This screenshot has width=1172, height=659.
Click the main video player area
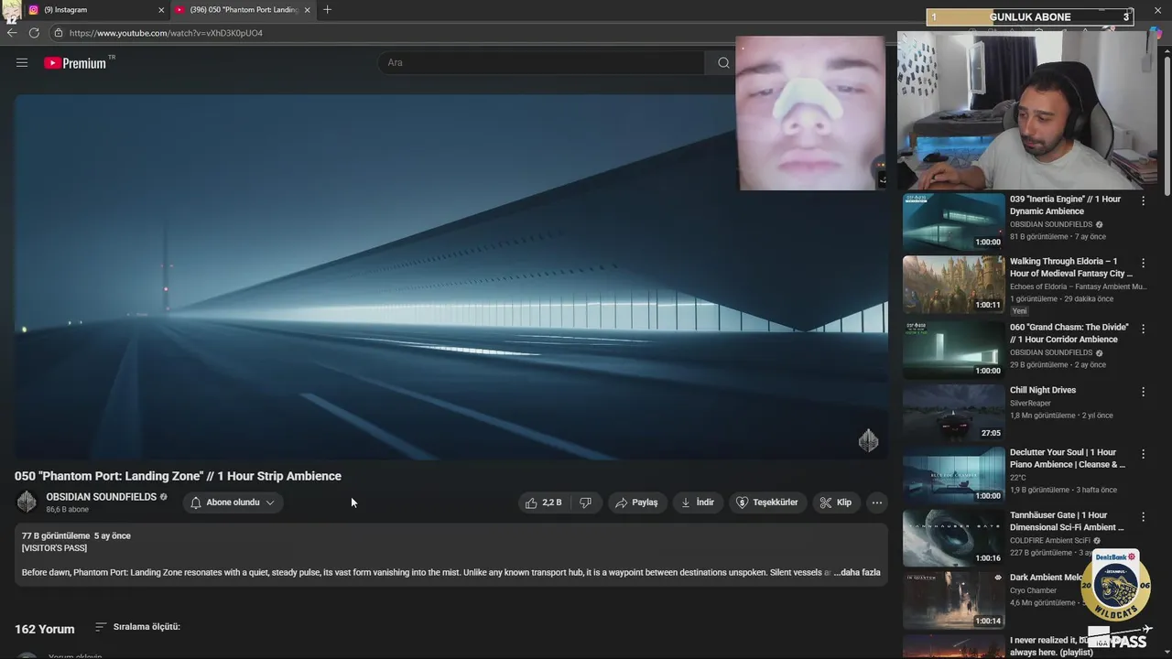451,276
